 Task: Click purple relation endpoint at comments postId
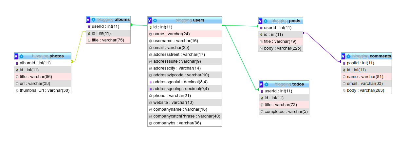coord(340,61)
